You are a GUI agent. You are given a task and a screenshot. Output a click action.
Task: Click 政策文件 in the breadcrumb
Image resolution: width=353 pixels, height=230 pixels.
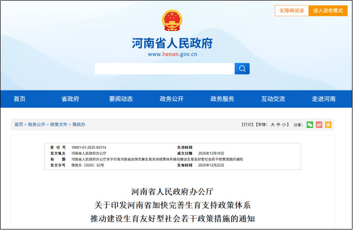coord(58,124)
